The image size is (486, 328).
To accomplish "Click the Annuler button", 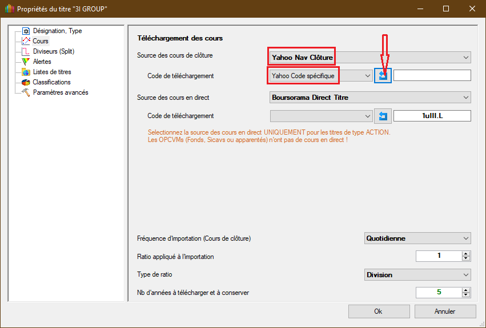I will [445, 311].
